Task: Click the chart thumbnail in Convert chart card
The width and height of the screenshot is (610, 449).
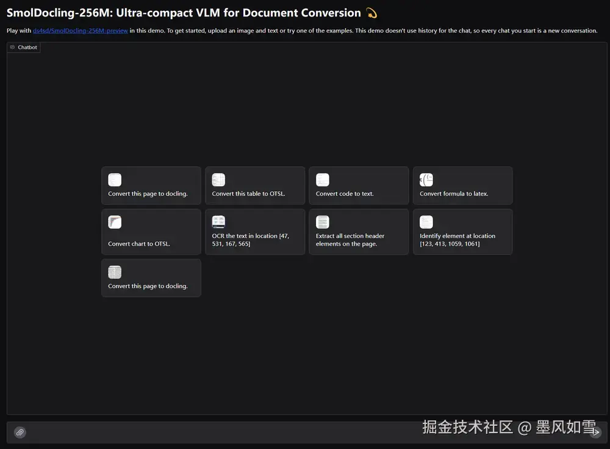Action: click(x=115, y=222)
